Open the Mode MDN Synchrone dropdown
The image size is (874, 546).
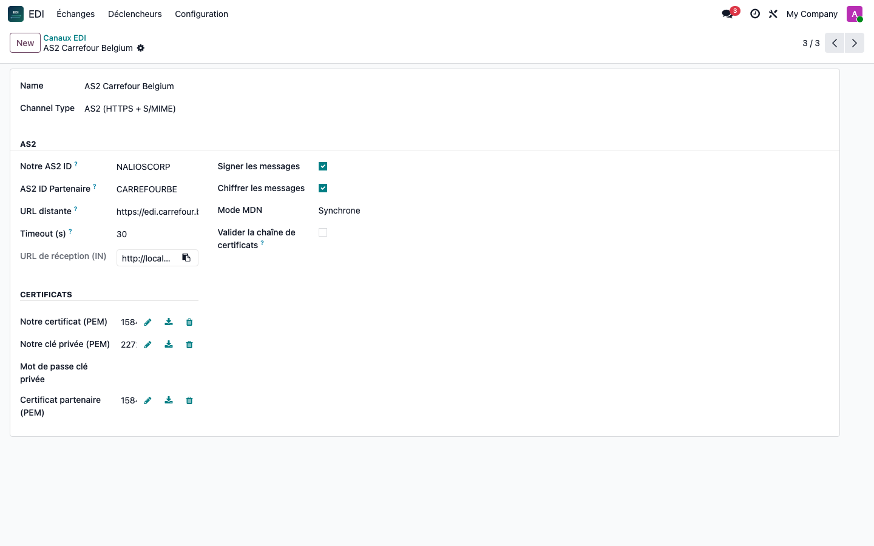[339, 211]
